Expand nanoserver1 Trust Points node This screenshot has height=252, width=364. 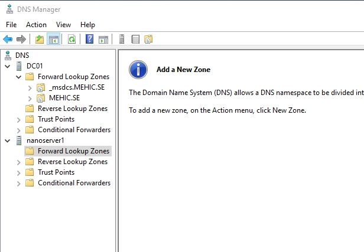click(18, 172)
